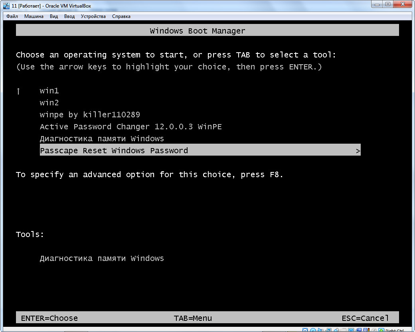415x332 pixels.
Task: Click the green keyboard capture arrow icon
Action: point(381,330)
